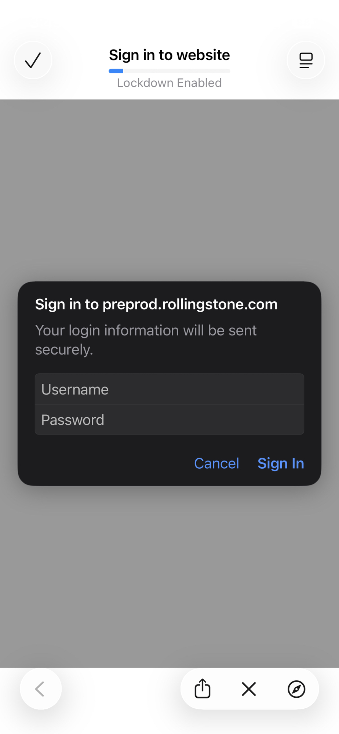Viewport: 339px width, 734px height.
Task: Open the share sheet icon
Action: [x=202, y=689]
